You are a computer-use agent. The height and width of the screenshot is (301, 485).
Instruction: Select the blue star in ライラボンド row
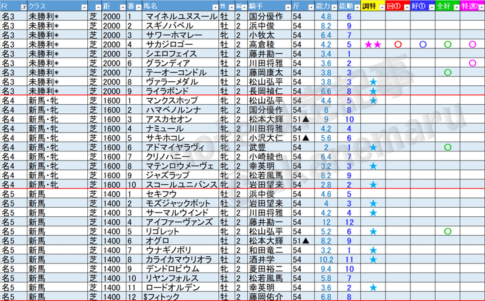coord(373,91)
